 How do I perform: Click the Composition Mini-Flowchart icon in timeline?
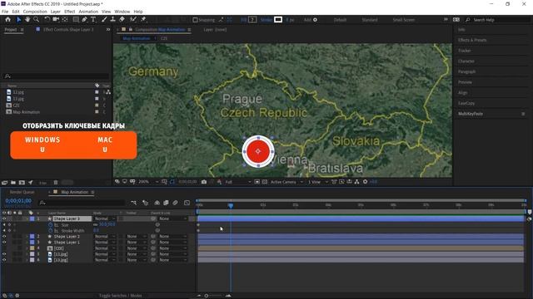pyautogui.click(x=133, y=203)
